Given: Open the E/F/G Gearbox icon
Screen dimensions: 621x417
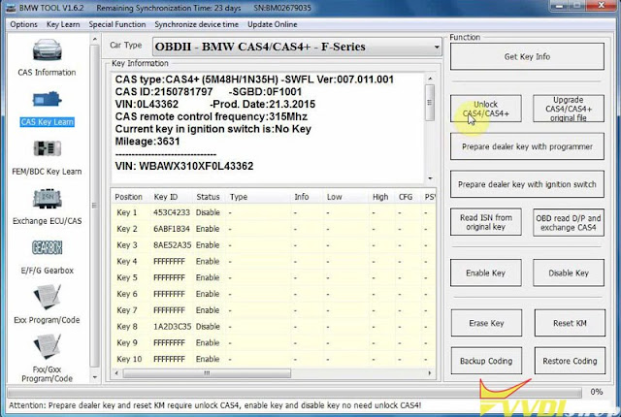Looking at the screenshot, I should tap(47, 248).
